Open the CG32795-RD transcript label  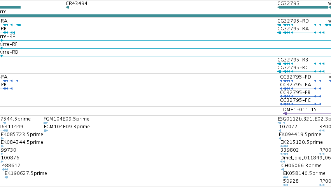pos(293,21)
